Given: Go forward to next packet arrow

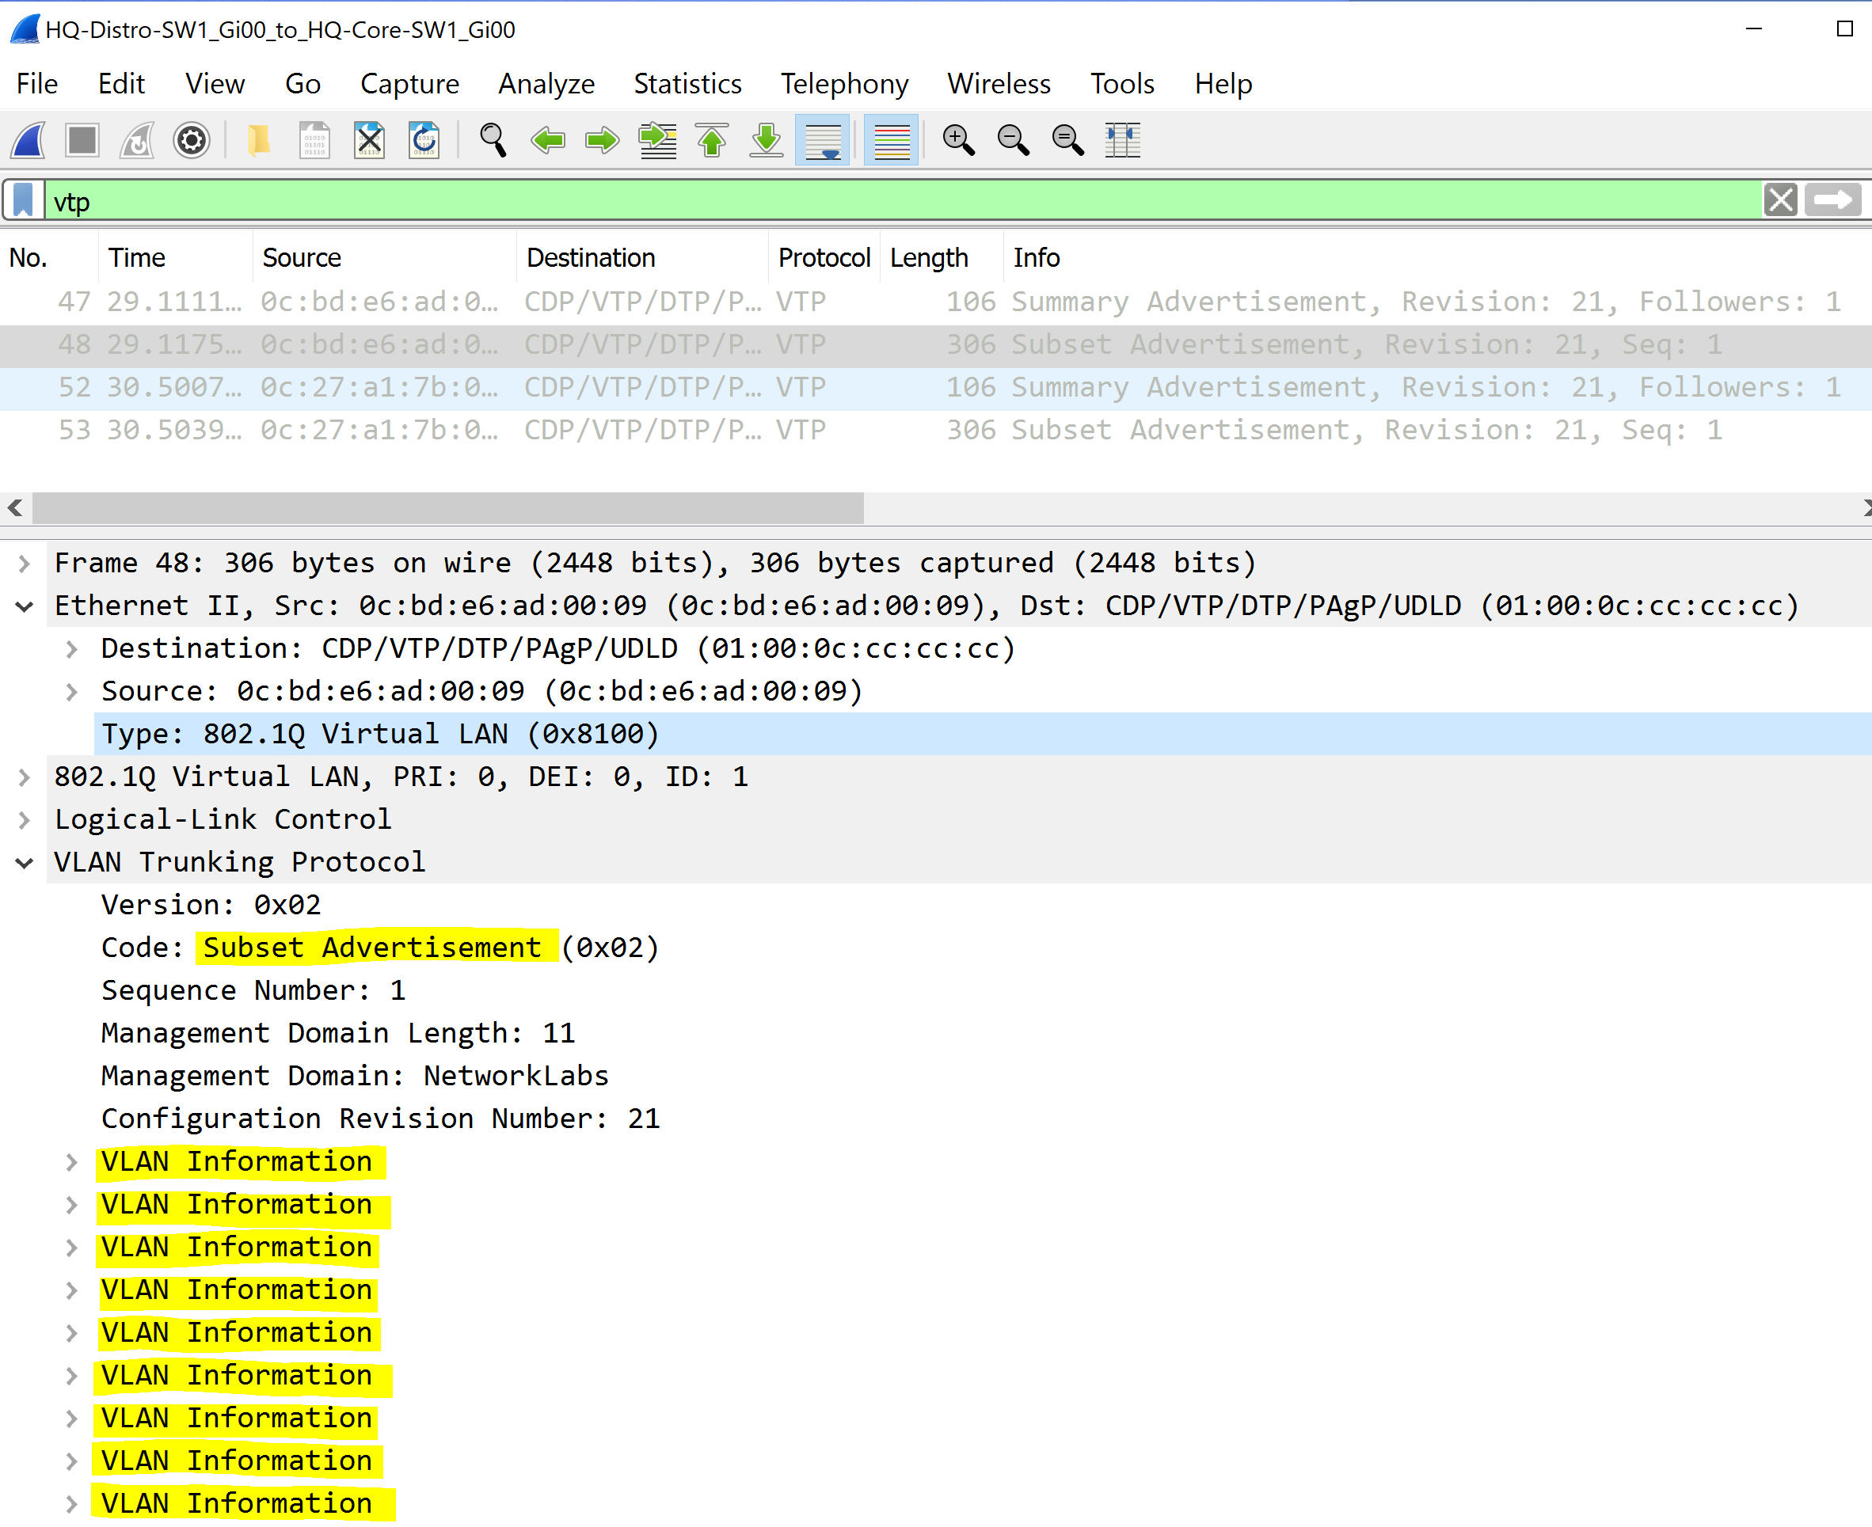Looking at the screenshot, I should (603, 140).
